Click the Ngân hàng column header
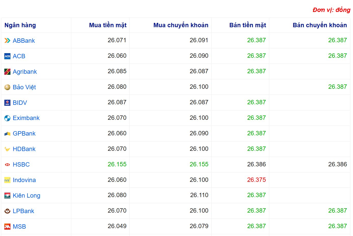The height and width of the screenshot is (236, 353). 20,25
